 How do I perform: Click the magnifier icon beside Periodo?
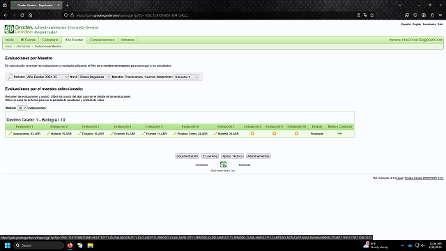pos(10,77)
